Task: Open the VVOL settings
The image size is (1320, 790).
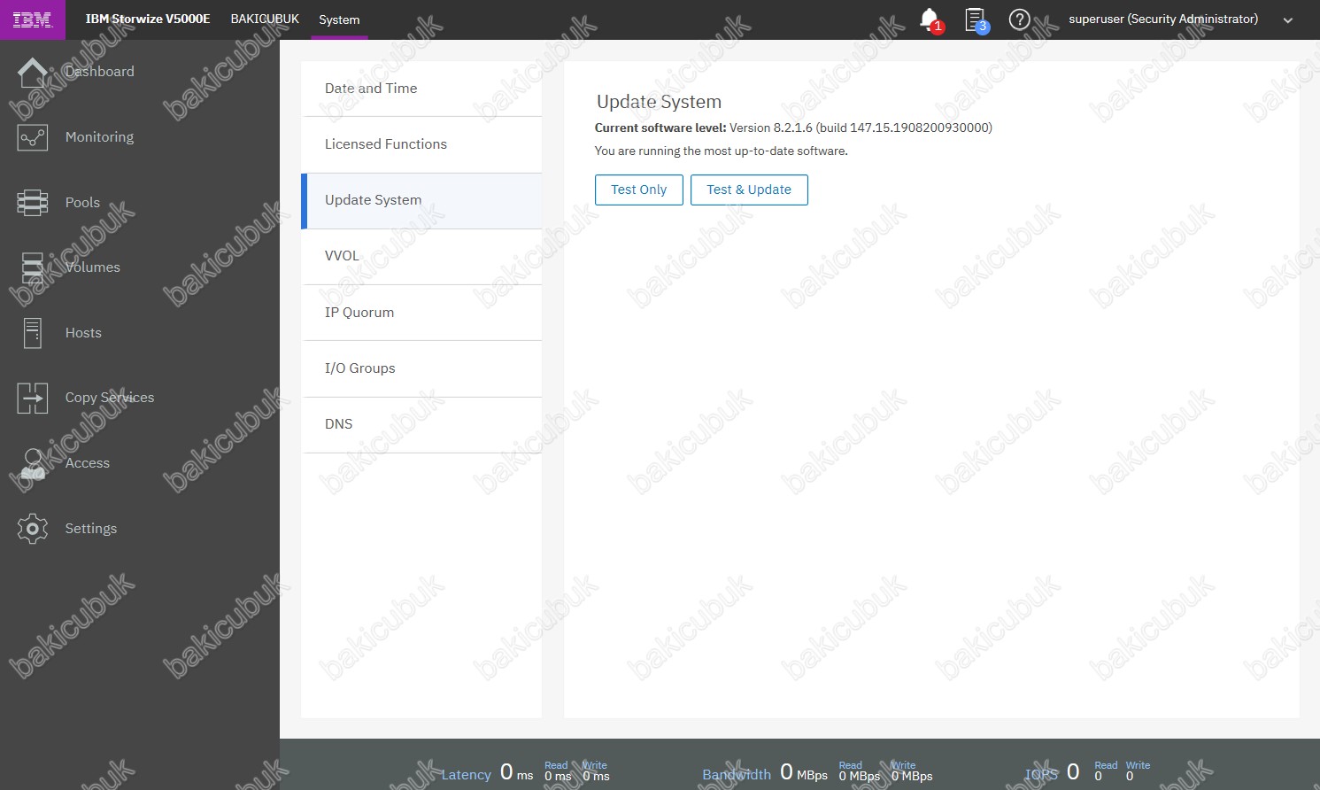Action: tap(421, 256)
